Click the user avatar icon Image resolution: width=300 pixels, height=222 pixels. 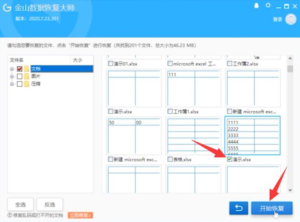(290, 19)
